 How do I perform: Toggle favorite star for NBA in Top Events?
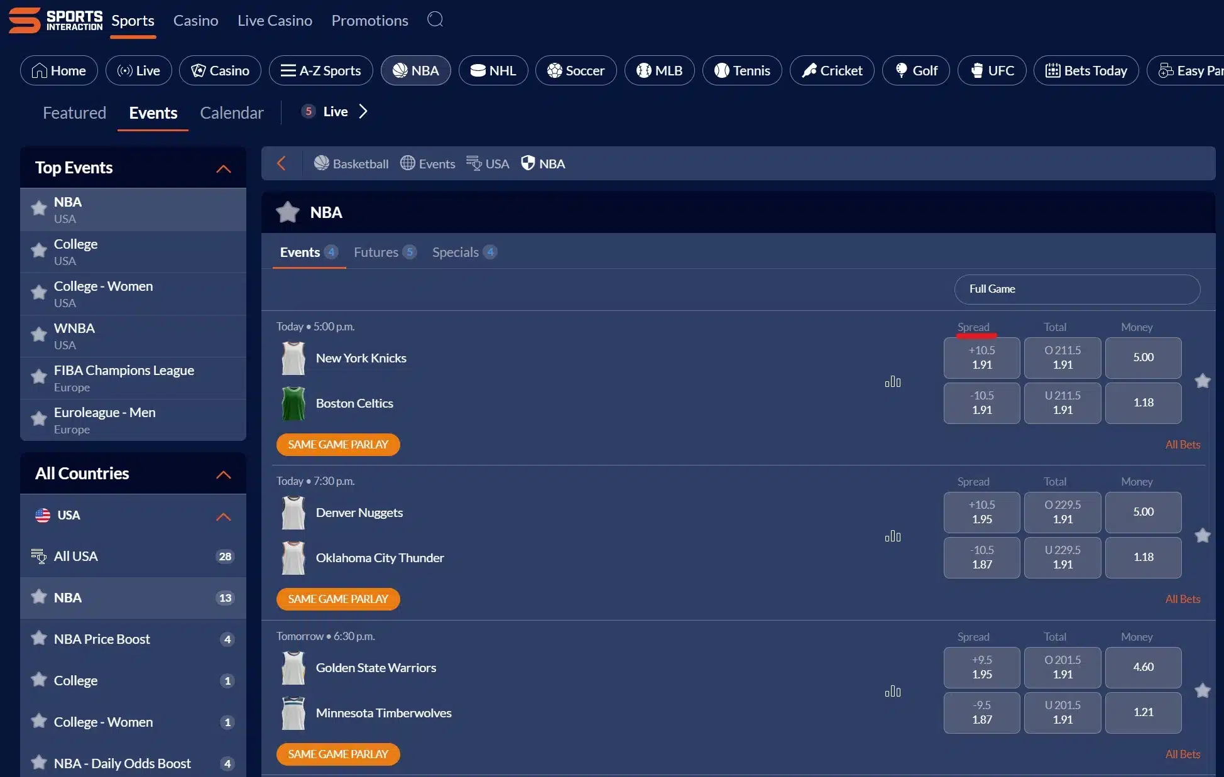[x=39, y=209]
